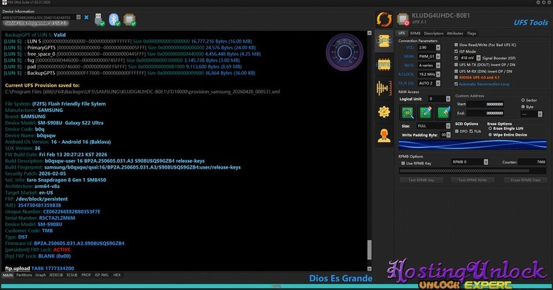Open the ISP IMG bottom tab
The width and height of the screenshot is (553, 290).
tap(101, 275)
